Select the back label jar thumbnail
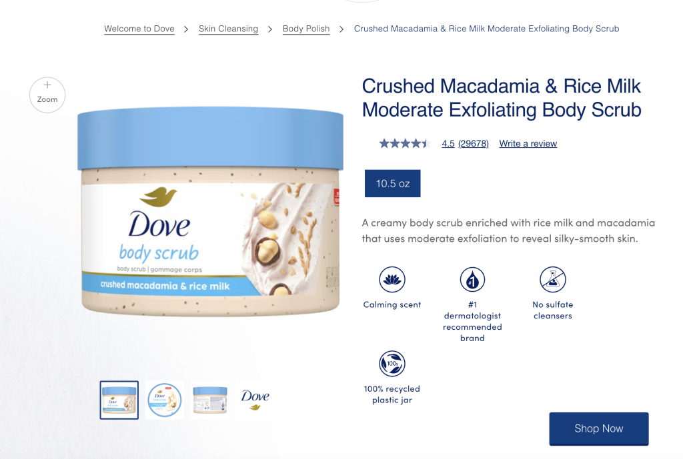683x459 pixels. (210, 400)
